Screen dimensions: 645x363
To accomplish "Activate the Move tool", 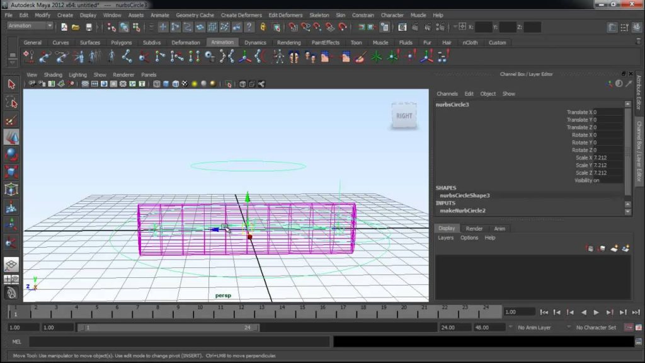I will click(x=11, y=137).
